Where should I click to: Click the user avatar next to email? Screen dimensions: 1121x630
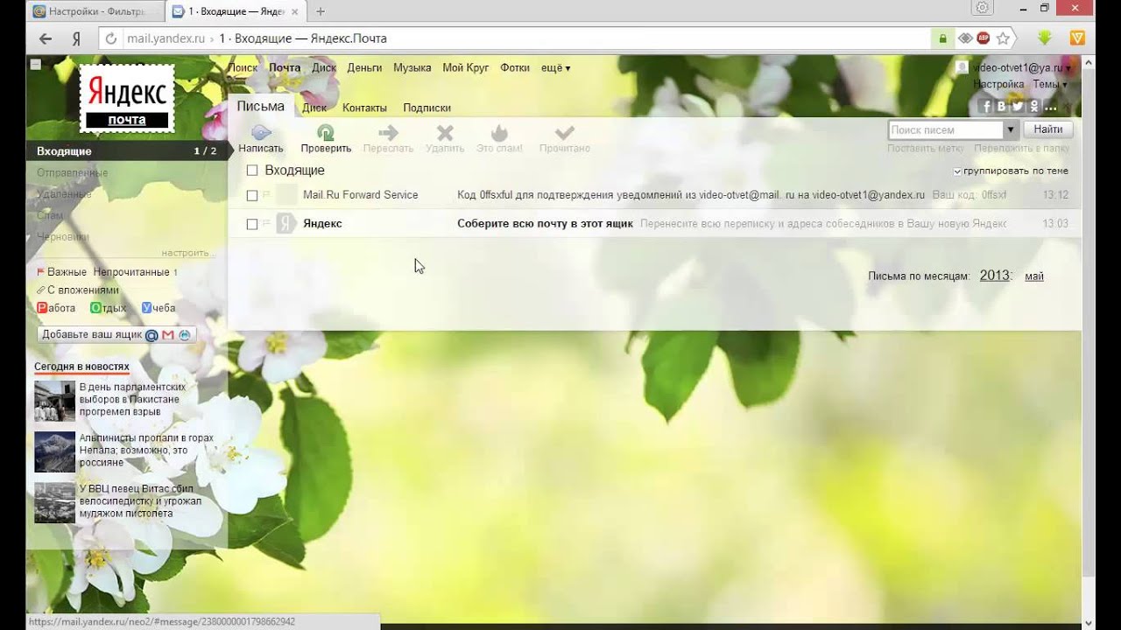pyautogui.click(x=962, y=67)
